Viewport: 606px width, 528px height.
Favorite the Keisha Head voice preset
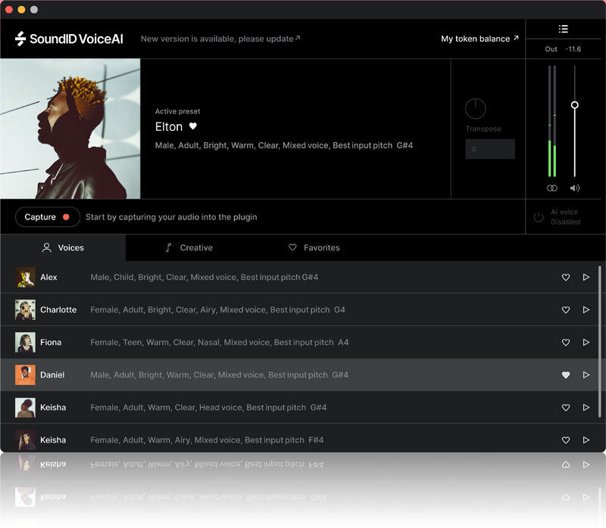coord(565,408)
